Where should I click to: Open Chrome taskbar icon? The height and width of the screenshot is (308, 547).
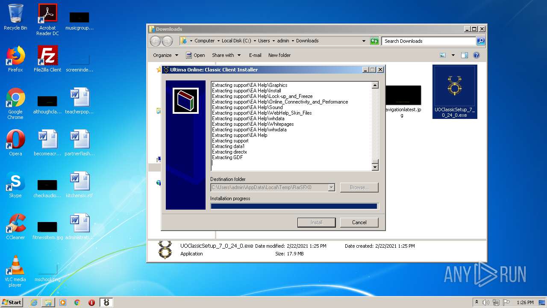click(x=77, y=302)
